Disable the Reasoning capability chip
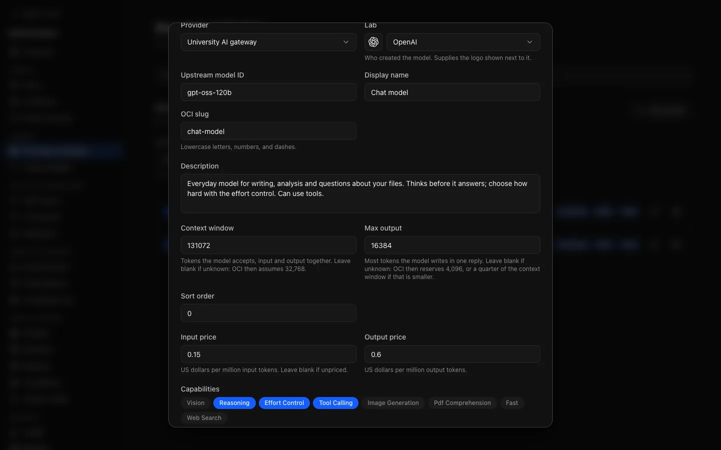The height and width of the screenshot is (450, 721). pos(234,403)
